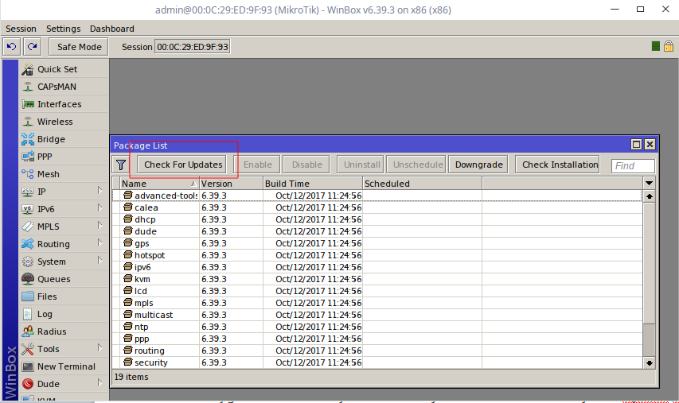679x403 pixels.
Task: Open the Session menu
Action: (21, 29)
